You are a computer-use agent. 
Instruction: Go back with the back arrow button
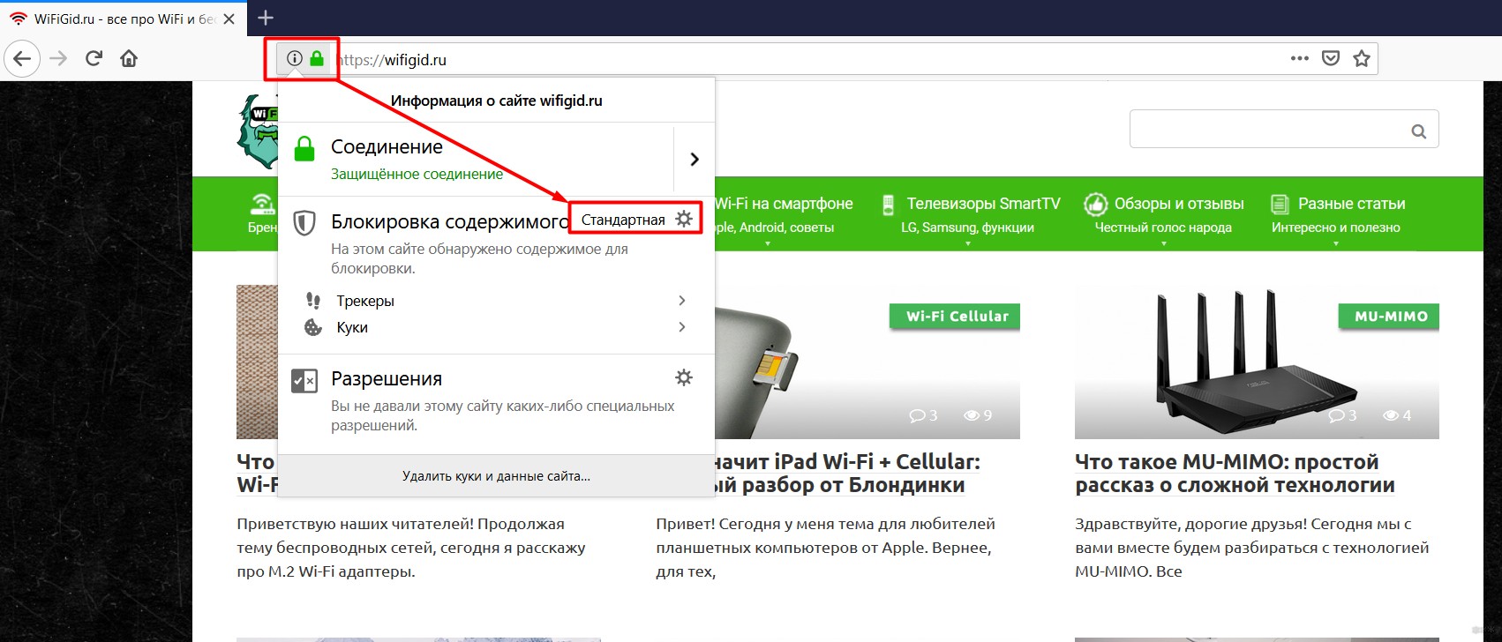(22, 59)
